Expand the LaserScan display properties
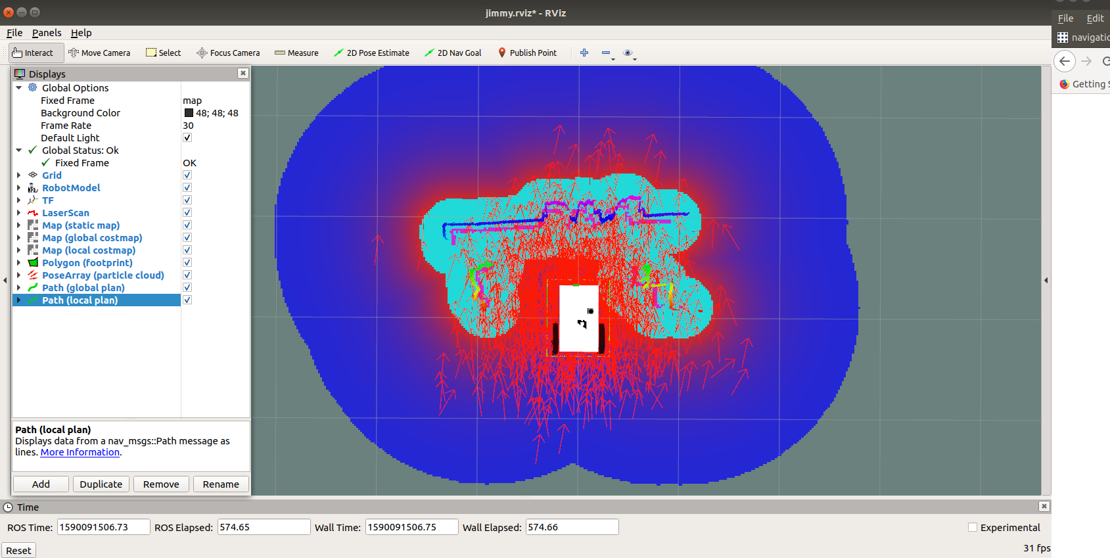Image resolution: width=1110 pixels, height=558 pixels. click(x=19, y=213)
